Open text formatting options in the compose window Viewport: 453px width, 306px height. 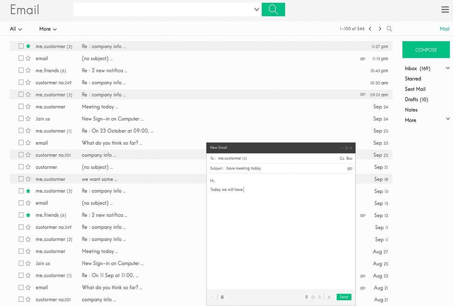tap(329, 297)
